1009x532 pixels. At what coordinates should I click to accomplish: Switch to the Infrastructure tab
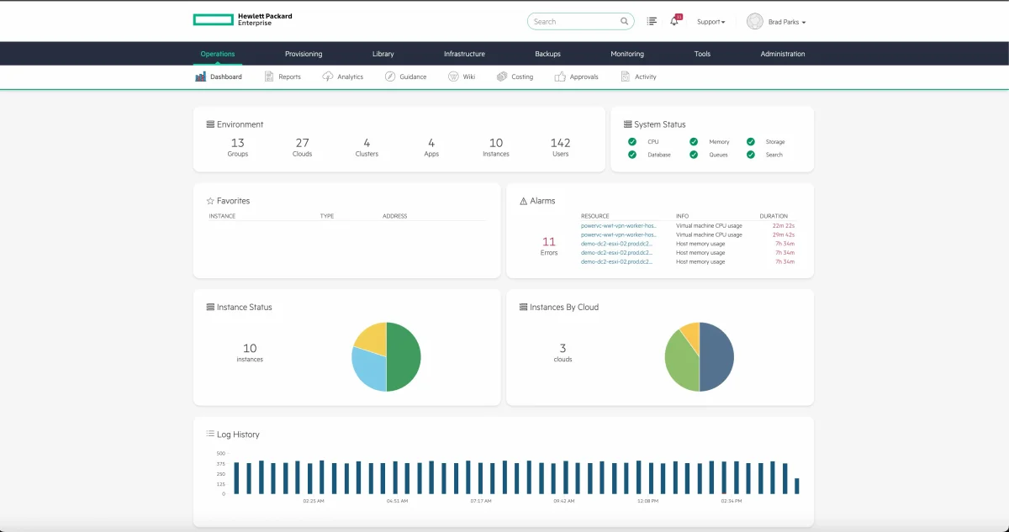[464, 54]
